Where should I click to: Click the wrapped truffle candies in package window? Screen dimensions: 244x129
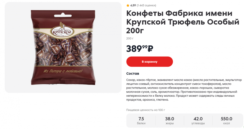(63, 49)
